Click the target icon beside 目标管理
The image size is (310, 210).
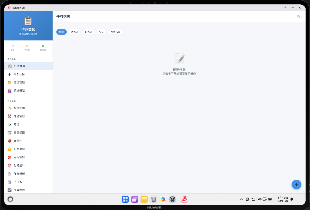[x=9, y=157]
